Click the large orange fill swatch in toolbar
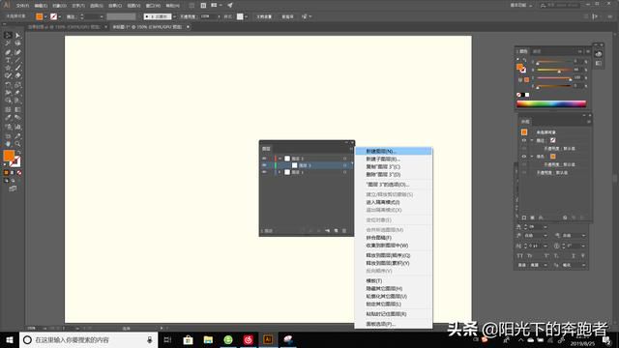 [x=9, y=156]
